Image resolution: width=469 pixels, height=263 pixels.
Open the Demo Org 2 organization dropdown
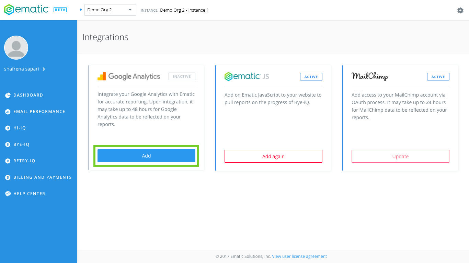110,10
